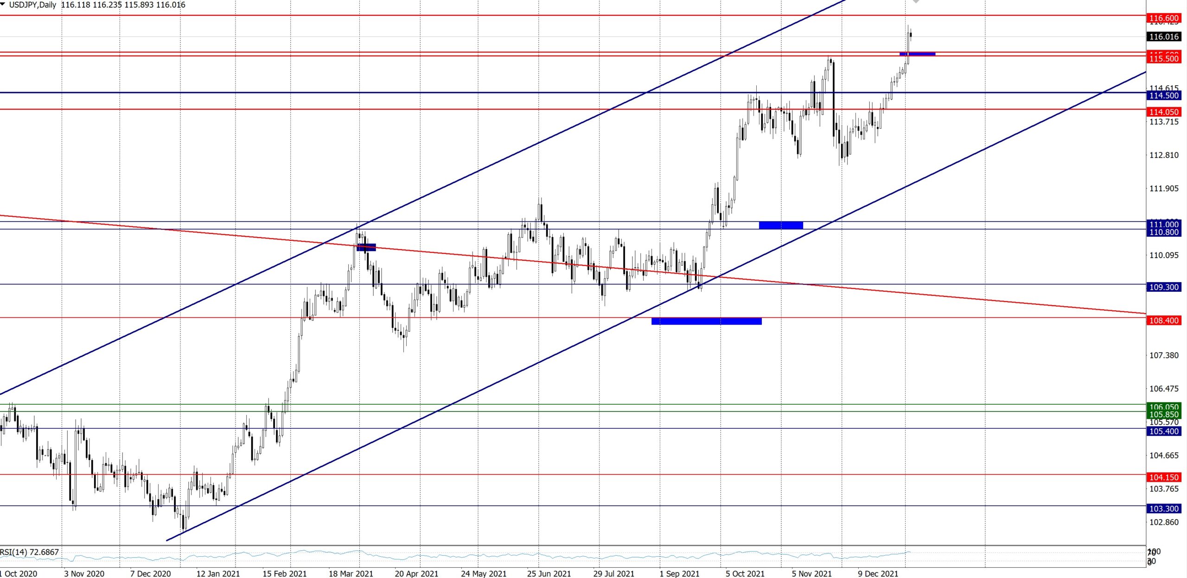The image size is (1187, 578).
Task: Click the 111.000 navy price label
Action: point(1163,224)
